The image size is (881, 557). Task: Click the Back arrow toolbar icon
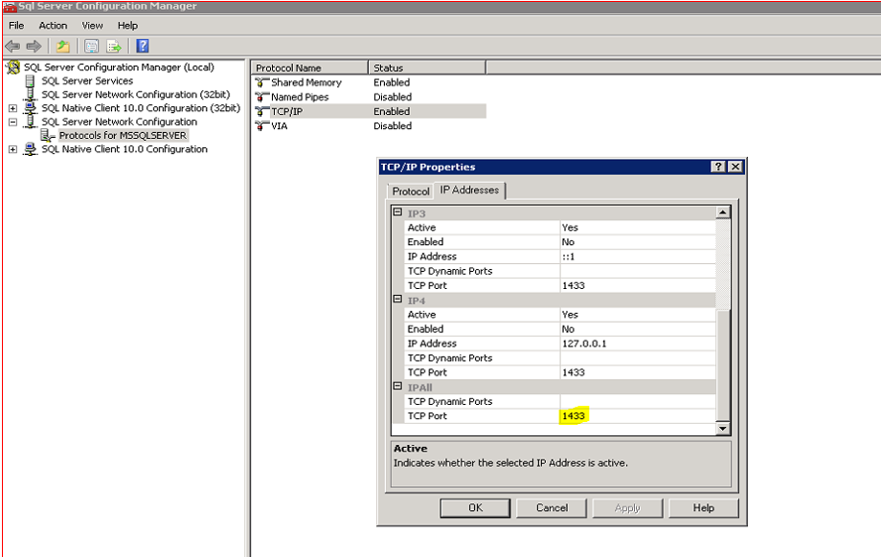click(12, 46)
